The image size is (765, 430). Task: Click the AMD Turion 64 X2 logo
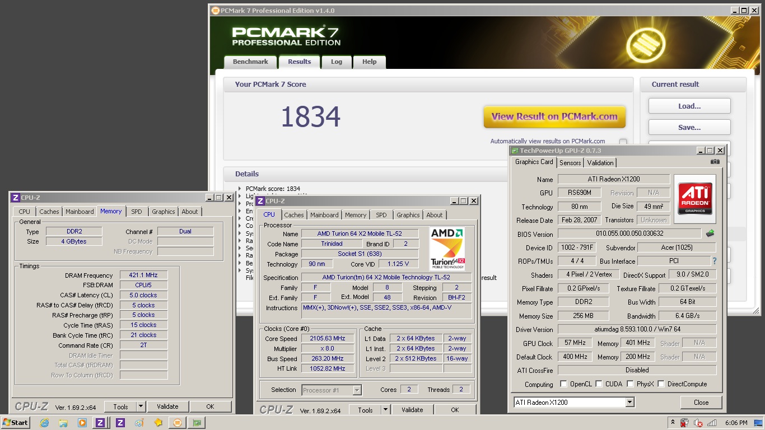coord(447,249)
